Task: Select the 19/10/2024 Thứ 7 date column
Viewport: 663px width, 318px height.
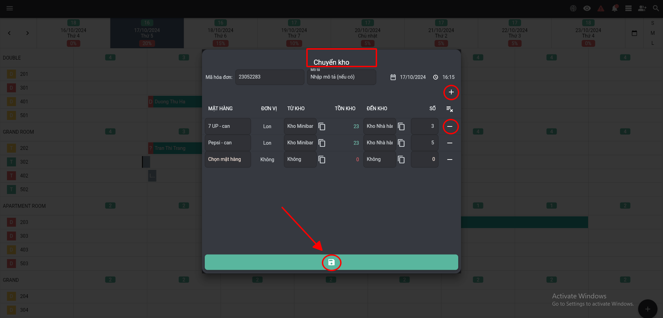Action: tap(294, 33)
